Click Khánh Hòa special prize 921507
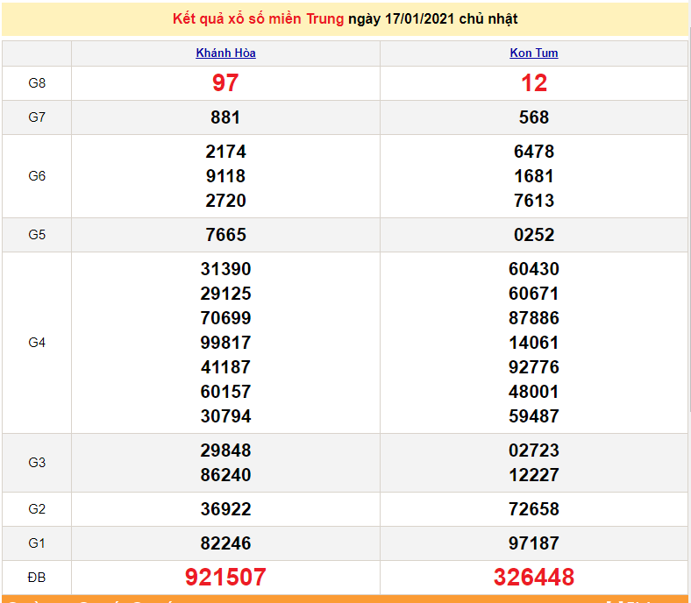This screenshot has width=691, height=603. [x=225, y=577]
